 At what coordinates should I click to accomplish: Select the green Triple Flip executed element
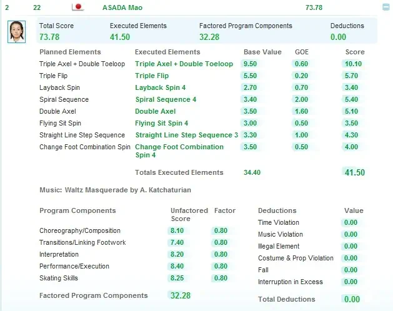(x=152, y=76)
